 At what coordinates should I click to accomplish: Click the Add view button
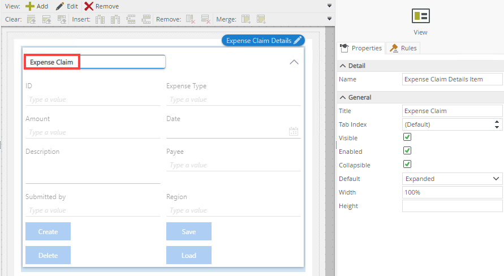tap(37, 6)
